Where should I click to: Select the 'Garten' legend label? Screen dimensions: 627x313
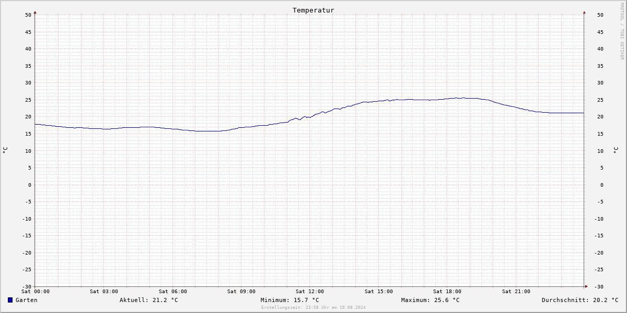point(27,300)
